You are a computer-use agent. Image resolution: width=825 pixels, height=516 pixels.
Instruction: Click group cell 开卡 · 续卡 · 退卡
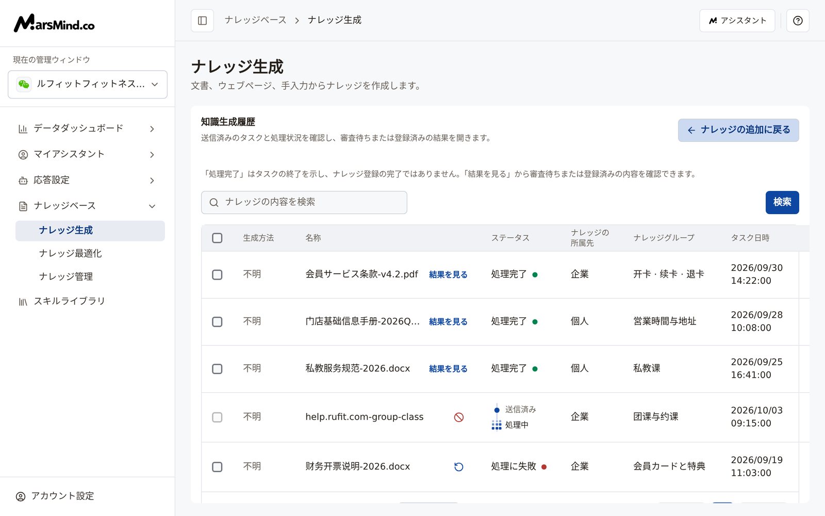pyautogui.click(x=669, y=275)
